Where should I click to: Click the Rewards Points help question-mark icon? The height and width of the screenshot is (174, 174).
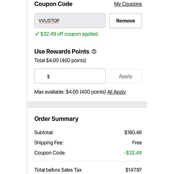click(94, 51)
